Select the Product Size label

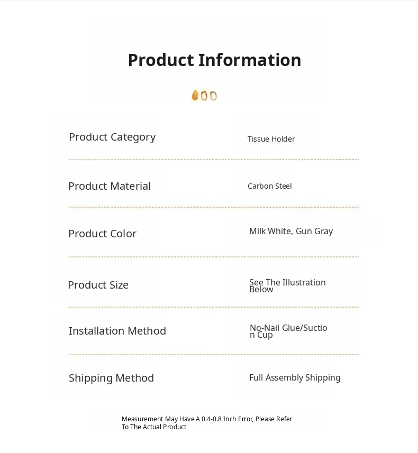pyautogui.click(x=98, y=285)
